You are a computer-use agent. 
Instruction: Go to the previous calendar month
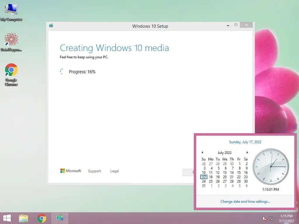203,152
